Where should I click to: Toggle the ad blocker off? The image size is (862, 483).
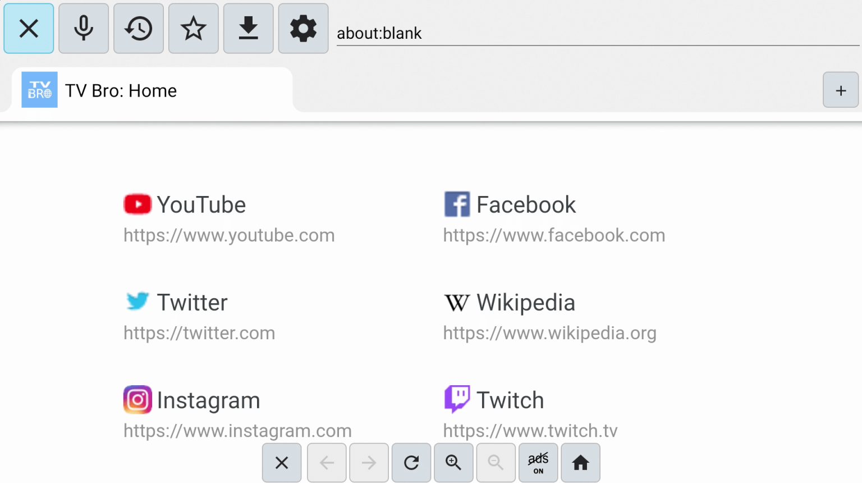tap(538, 463)
